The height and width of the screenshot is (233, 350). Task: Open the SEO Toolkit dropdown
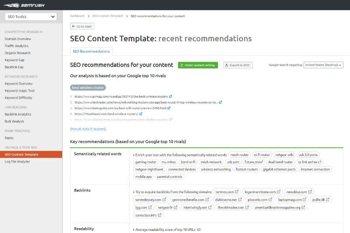point(31,17)
